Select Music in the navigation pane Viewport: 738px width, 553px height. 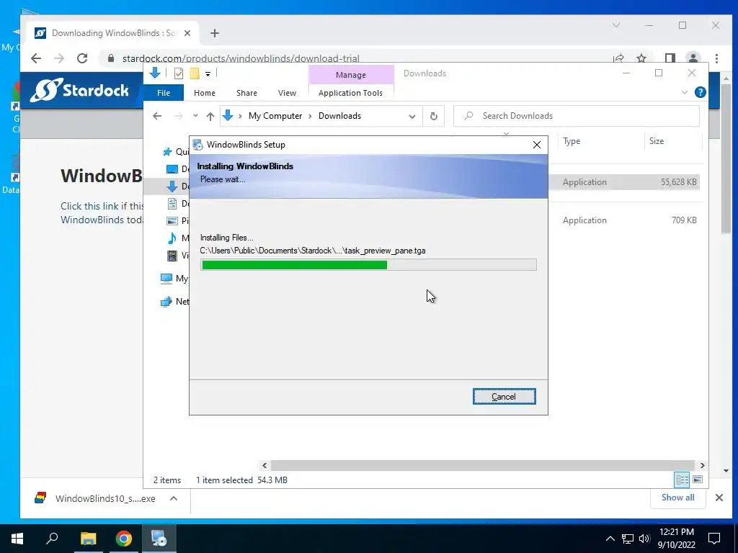pos(179,238)
